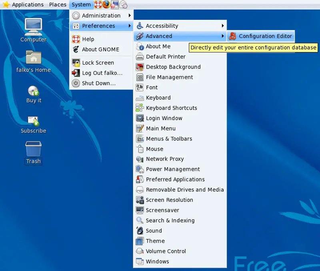This screenshot has height=271, width=320.
Task: Open Desktop Background preferences icon
Action: point(140,67)
